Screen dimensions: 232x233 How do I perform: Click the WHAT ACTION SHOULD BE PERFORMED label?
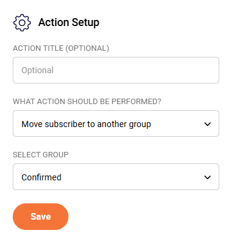click(87, 102)
